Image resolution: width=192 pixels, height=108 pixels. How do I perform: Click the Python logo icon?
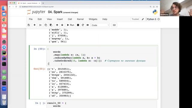[x=155, y=12]
